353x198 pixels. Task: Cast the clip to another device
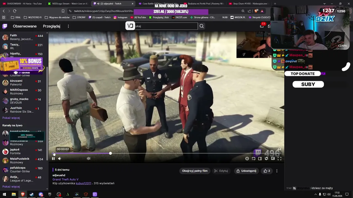pos(253,158)
